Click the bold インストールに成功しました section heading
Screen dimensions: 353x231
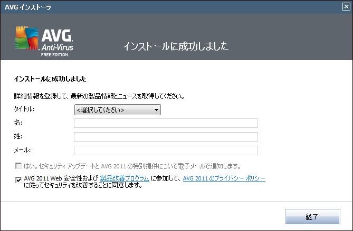click(50, 79)
